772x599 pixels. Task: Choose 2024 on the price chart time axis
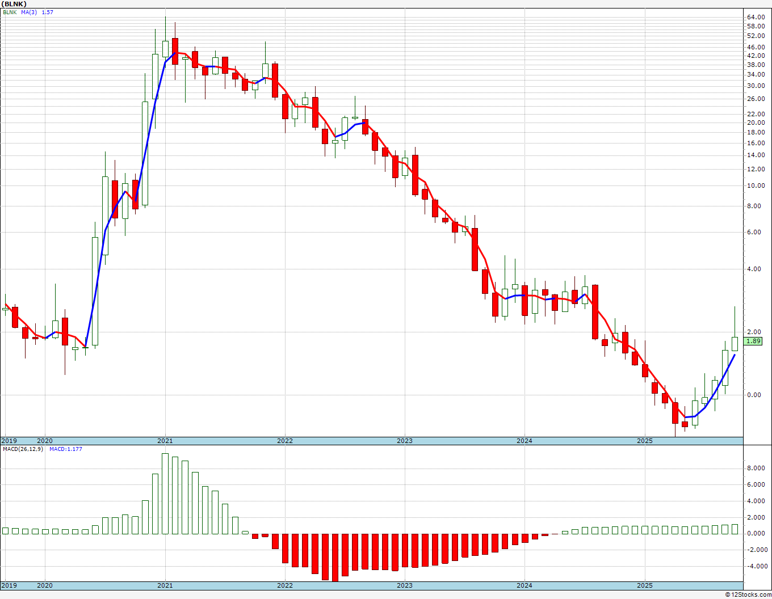(524, 441)
